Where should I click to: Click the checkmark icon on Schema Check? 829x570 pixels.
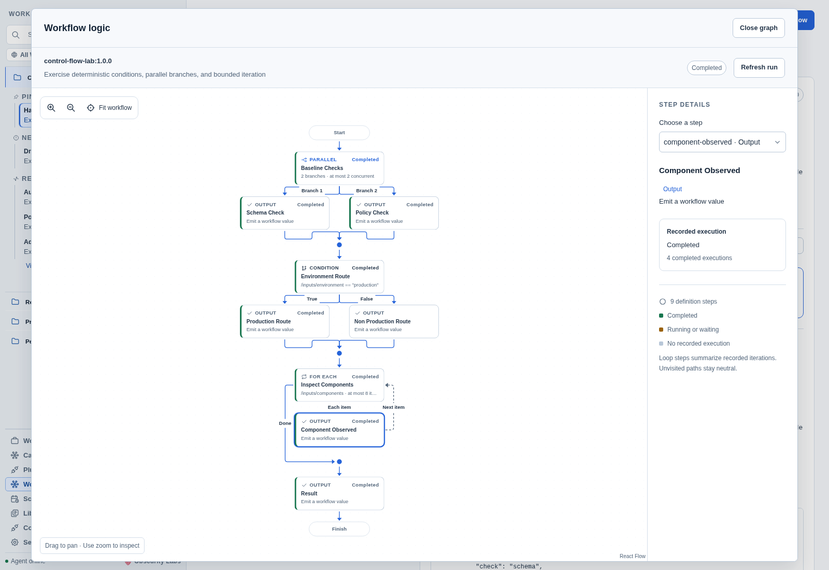[250, 205]
